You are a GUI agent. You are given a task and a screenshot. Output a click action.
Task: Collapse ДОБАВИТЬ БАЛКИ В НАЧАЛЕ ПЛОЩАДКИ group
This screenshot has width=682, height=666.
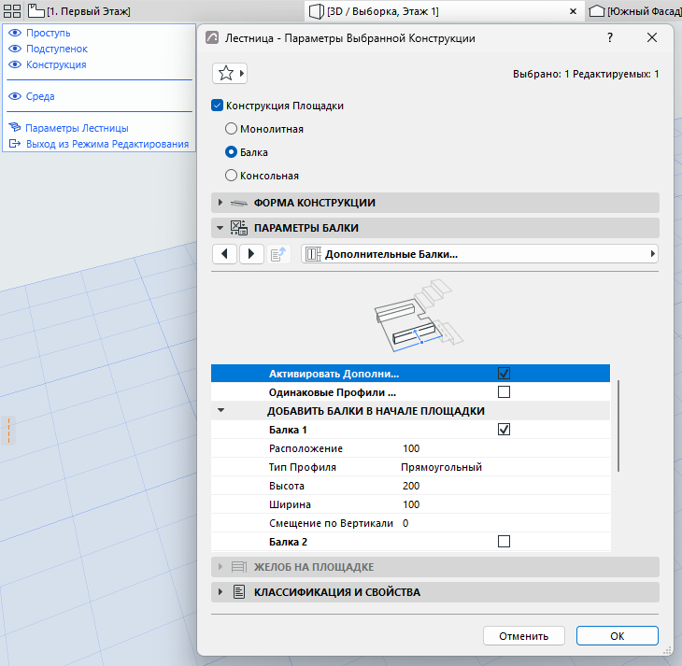tap(221, 410)
